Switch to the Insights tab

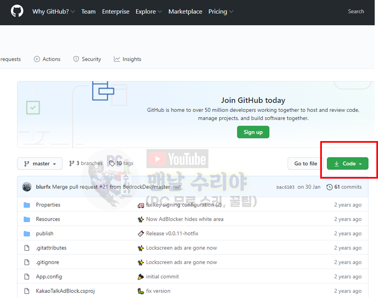pos(128,59)
